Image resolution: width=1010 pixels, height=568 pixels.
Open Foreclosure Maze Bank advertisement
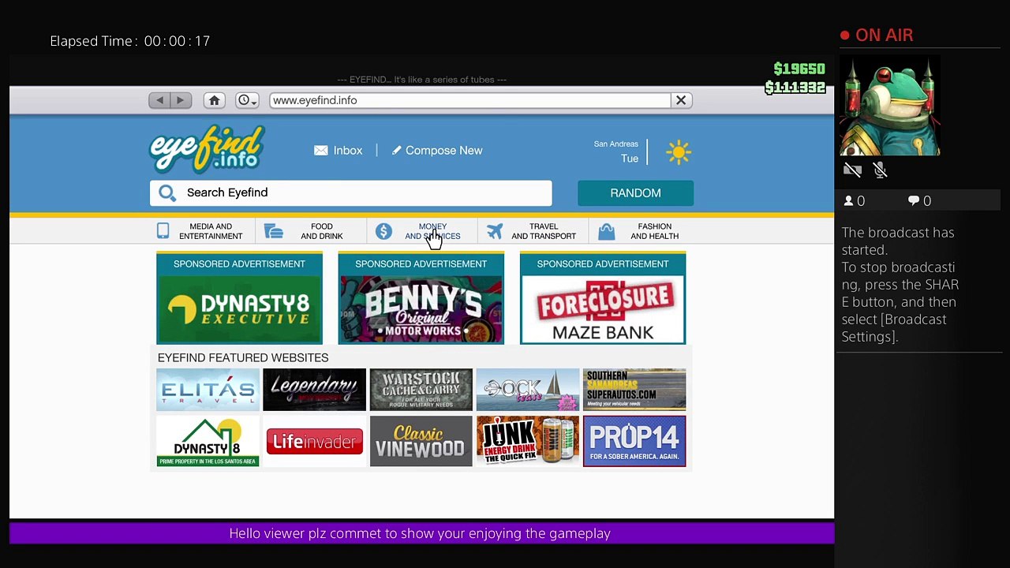[603, 298]
